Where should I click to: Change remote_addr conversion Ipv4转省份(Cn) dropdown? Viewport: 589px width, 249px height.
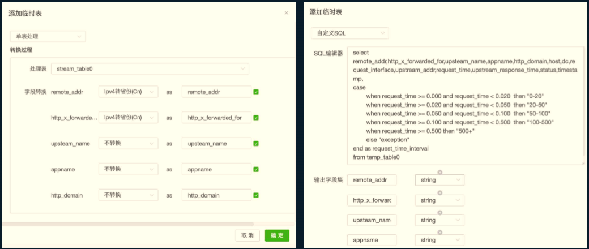click(x=128, y=92)
